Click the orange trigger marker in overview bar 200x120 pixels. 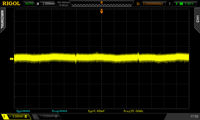point(102,2)
